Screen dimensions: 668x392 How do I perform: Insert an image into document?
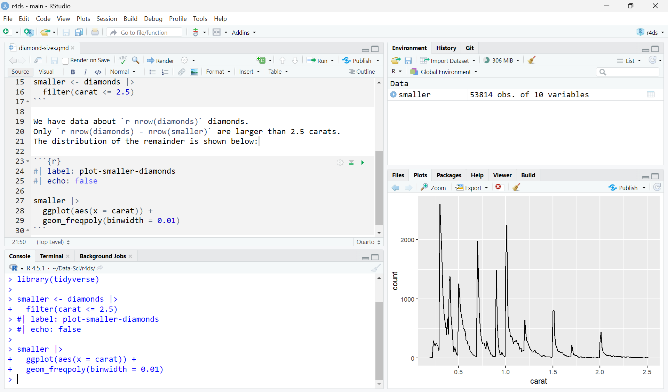pyautogui.click(x=194, y=72)
